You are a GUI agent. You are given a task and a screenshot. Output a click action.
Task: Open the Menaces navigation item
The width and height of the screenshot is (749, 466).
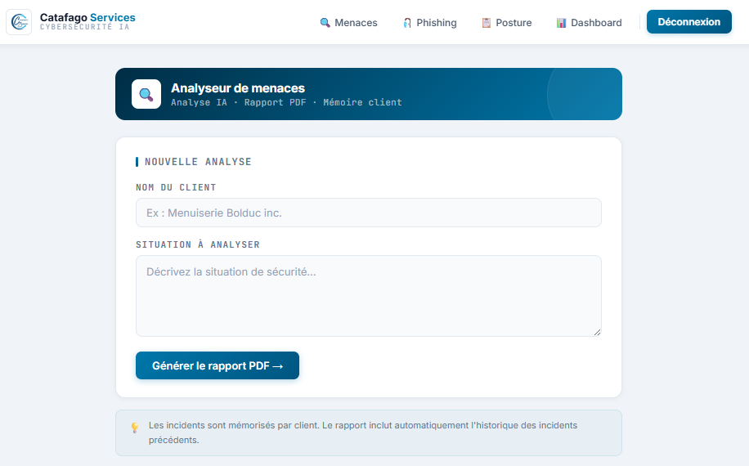348,22
